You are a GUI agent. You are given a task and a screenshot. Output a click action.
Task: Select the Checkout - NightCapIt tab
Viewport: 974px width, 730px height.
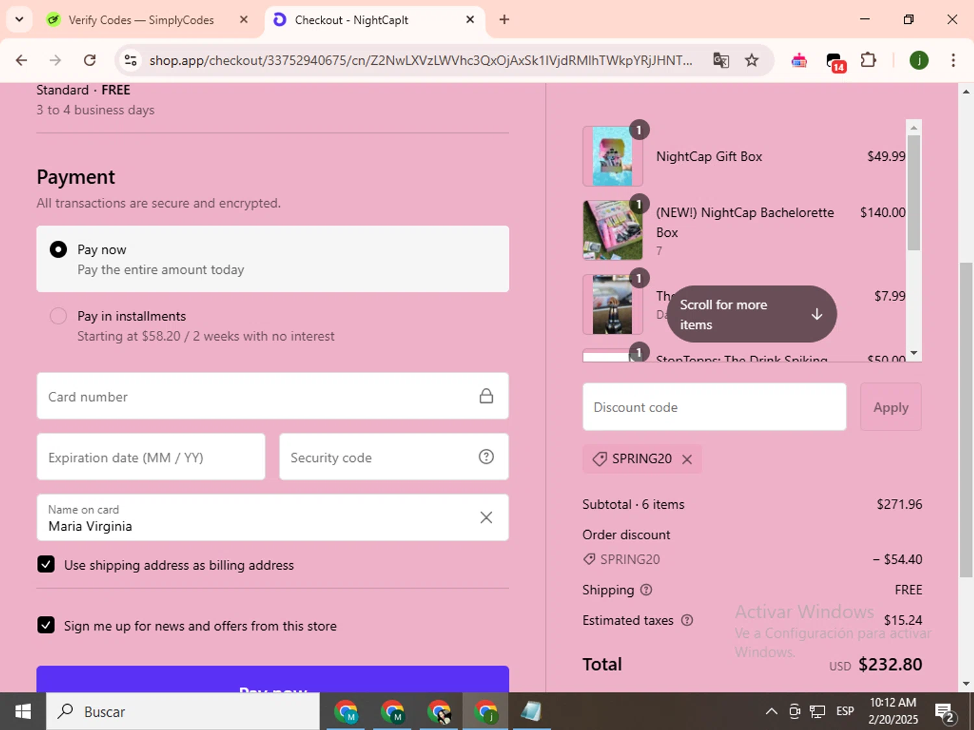click(351, 20)
